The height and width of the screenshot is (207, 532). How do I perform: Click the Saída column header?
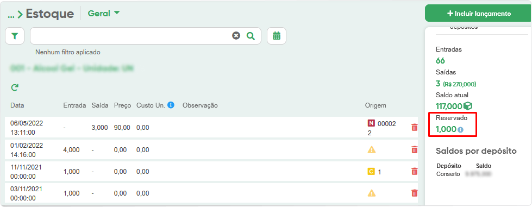[x=100, y=105]
